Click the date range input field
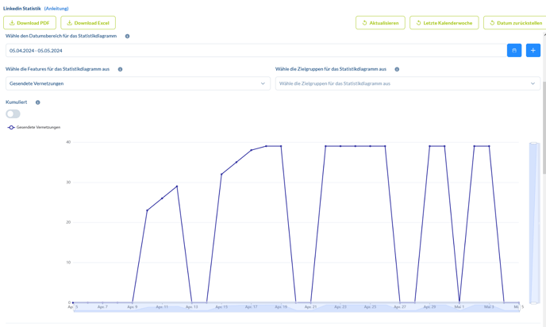Screen dimensions: 546x327 254,50
